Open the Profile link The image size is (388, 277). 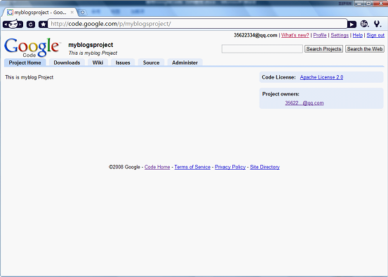[320, 35]
